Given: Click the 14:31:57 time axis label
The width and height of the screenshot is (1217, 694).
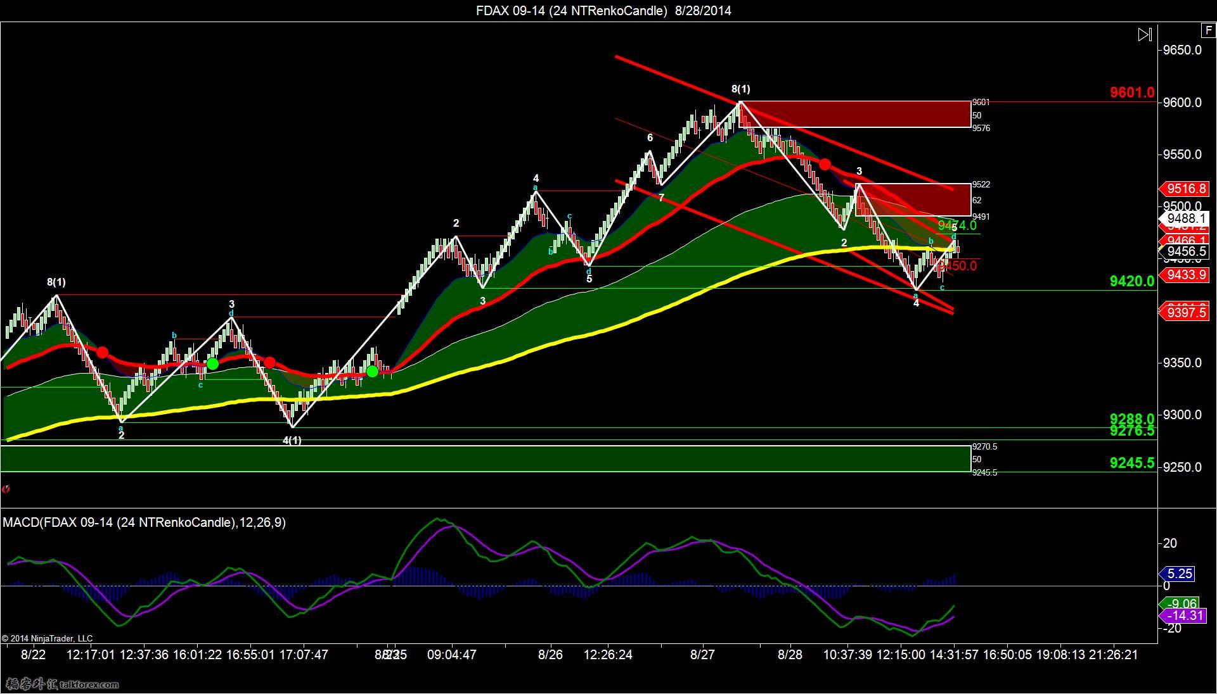Looking at the screenshot, I should pyautogui.click(x=953, y=655).
